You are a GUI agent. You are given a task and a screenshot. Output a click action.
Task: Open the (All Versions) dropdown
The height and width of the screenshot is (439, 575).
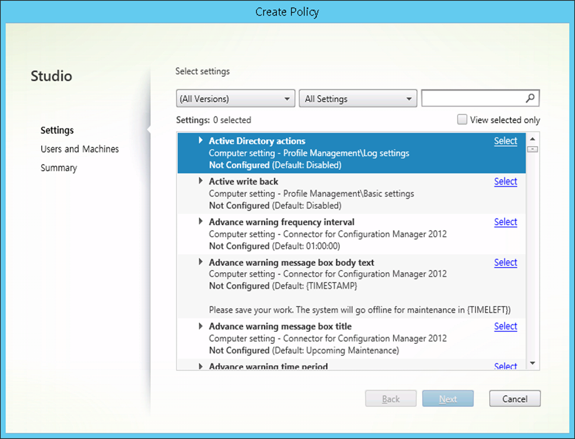point(235,99)
